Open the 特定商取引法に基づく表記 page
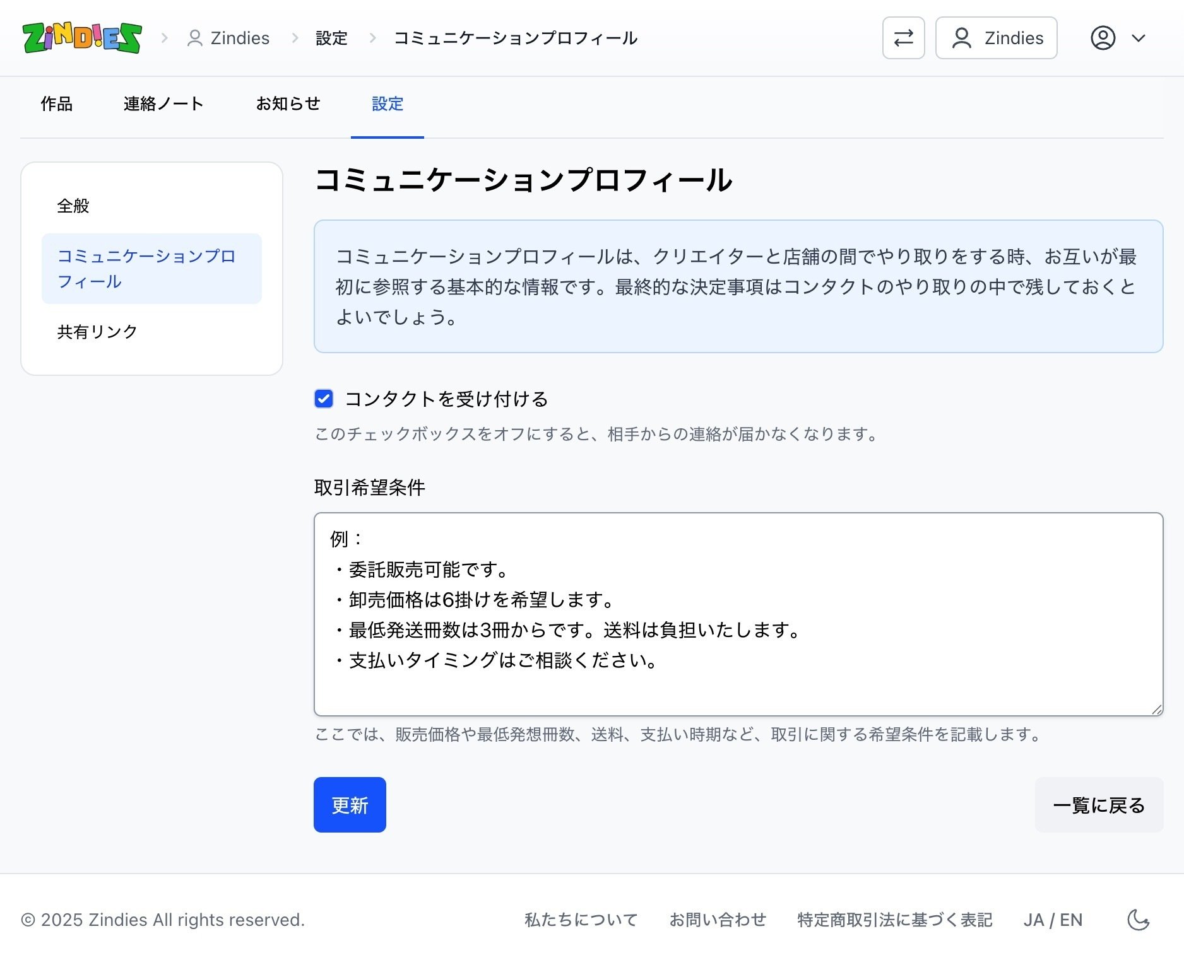This screenshot has width=1184, height=965. coord(894,920)
